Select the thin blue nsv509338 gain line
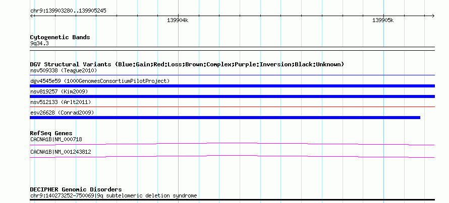The width and height of the screenshot is (449, 203). pyautogui.click(x=232, y=75)
